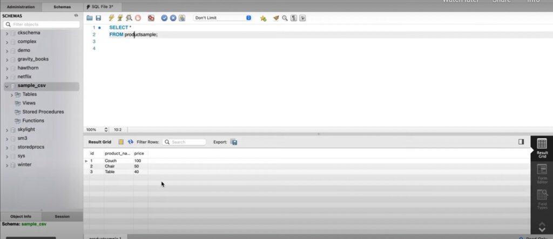This screenshot has width=553, height=239.
Task: Open the Session tab
Action: point(62,216)
